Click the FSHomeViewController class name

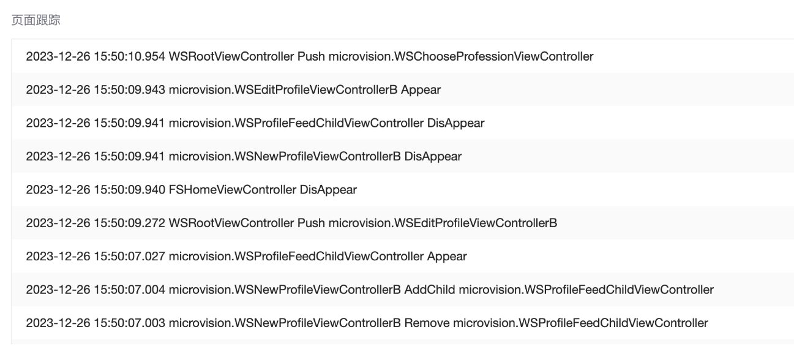point(233,190)
